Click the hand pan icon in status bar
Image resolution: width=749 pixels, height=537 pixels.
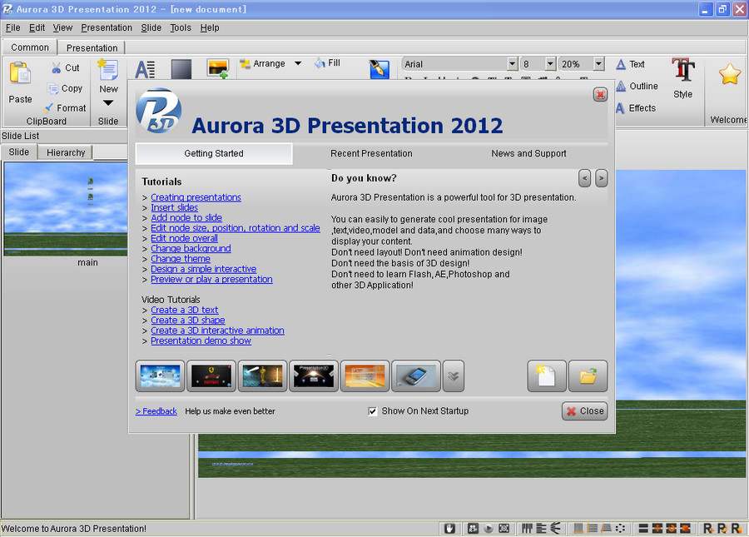[449, 528]
